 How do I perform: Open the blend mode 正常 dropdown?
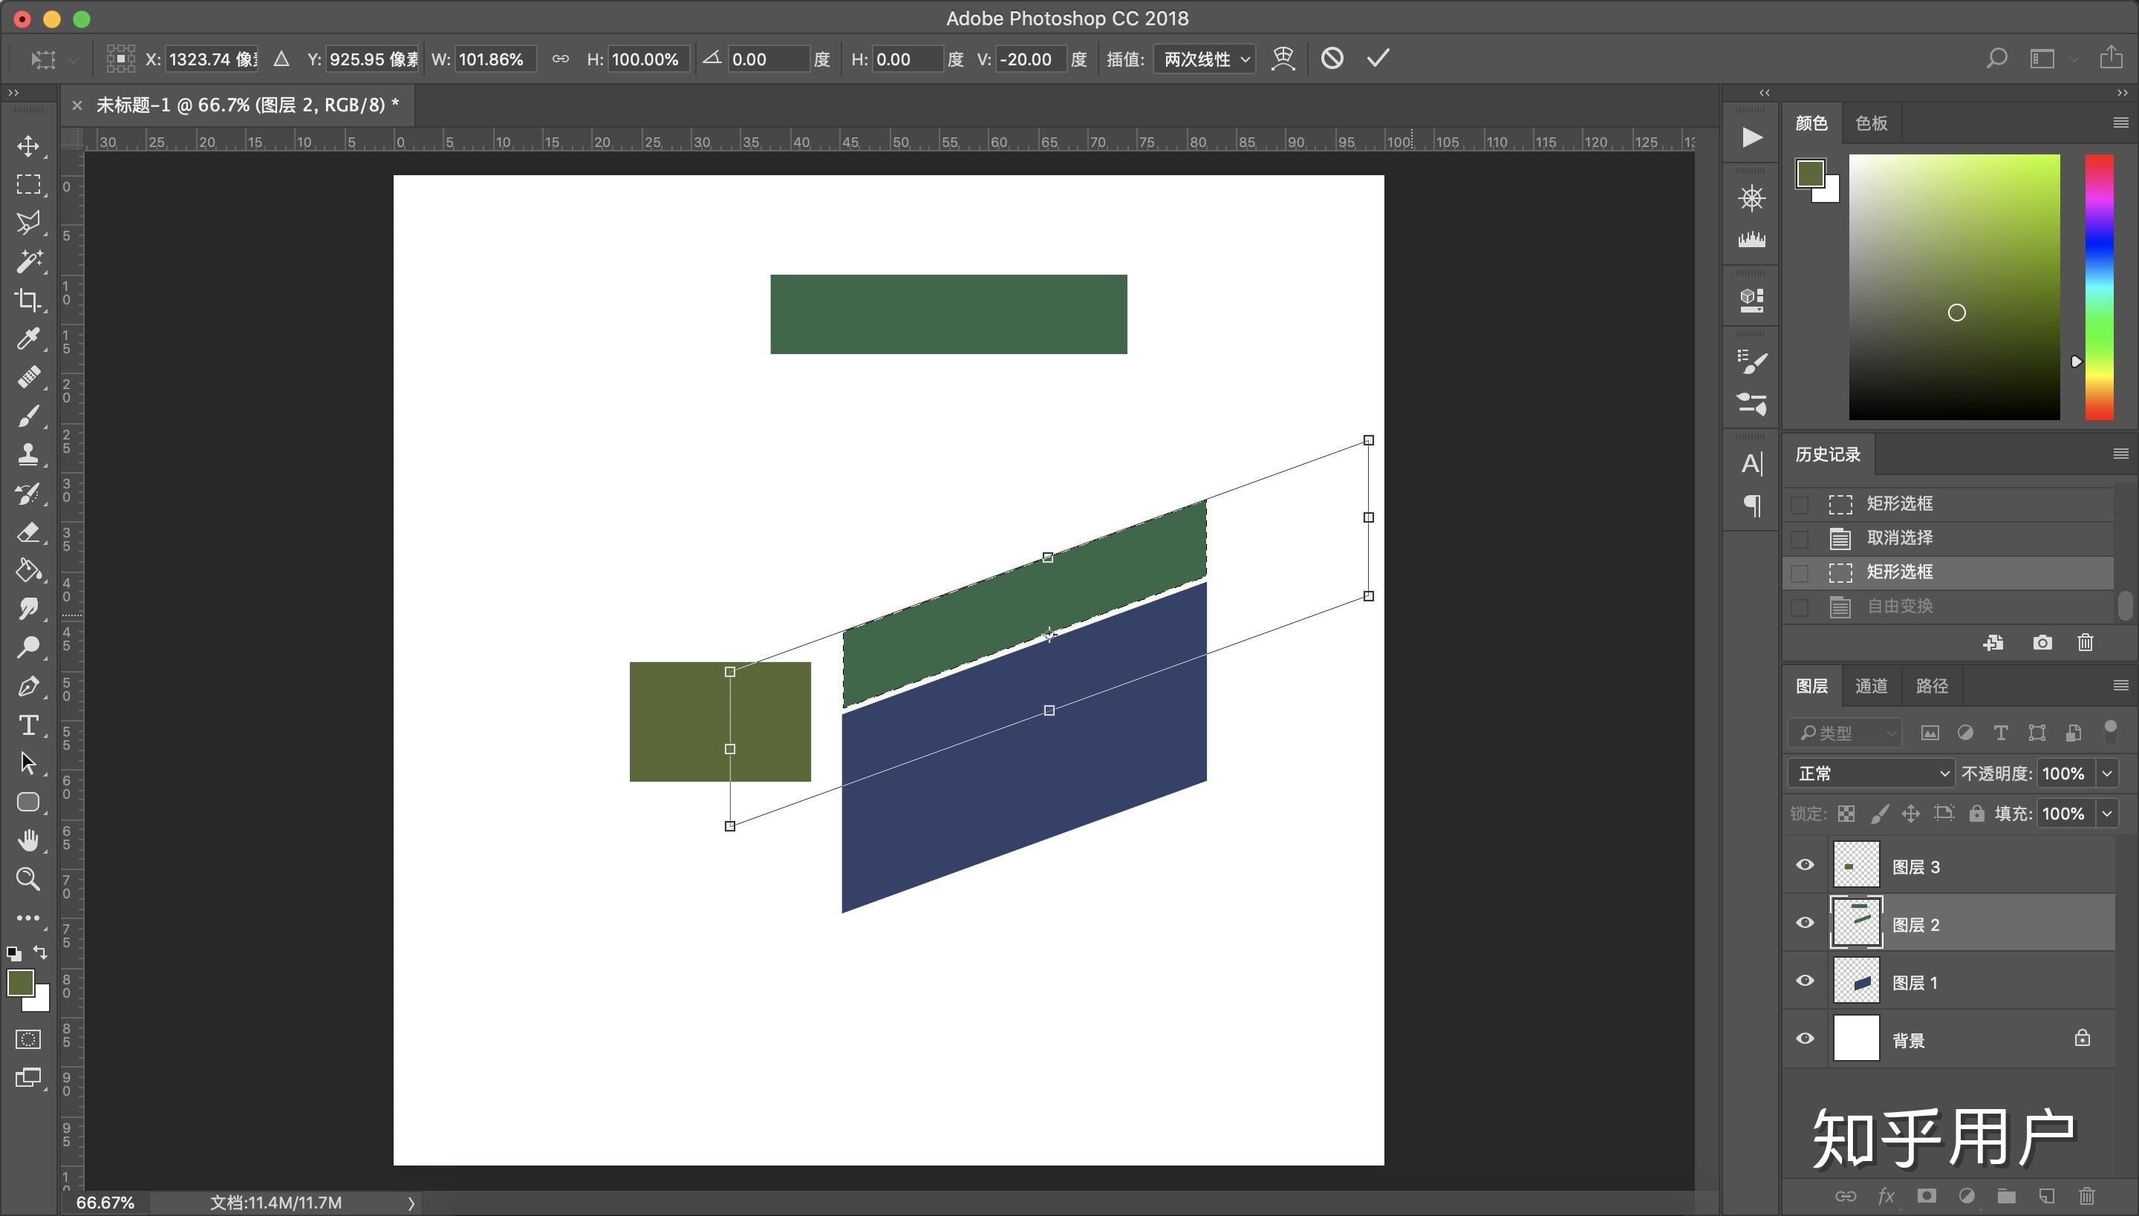click(1870, 774)
